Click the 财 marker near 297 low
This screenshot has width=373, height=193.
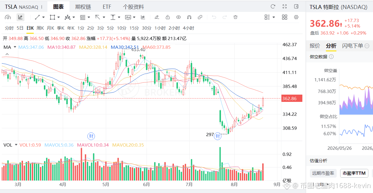[218, 136]
